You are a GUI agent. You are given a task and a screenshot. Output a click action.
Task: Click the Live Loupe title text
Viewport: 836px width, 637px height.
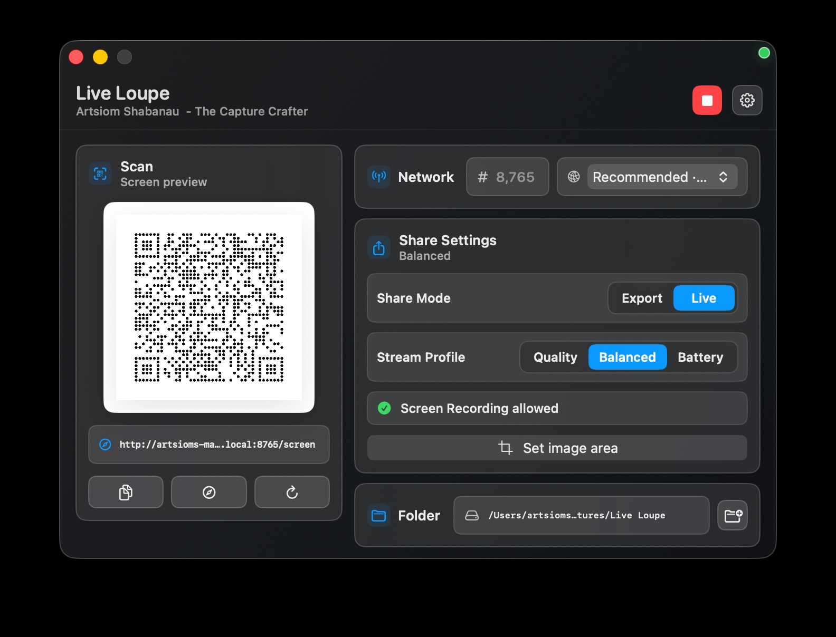point(123,93)
